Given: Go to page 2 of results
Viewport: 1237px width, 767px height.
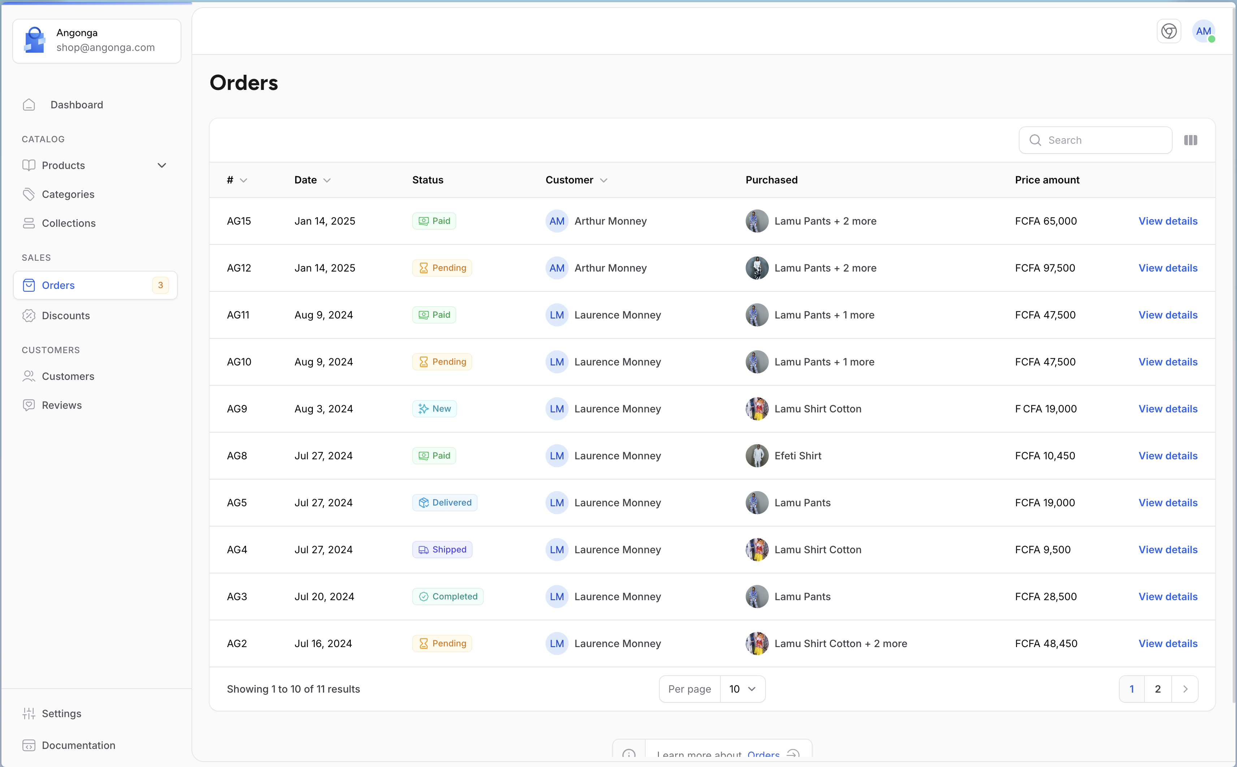Looking at the screenshot, I should click(1158, 689).
